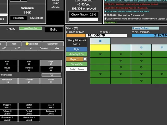Click Check Traps (10.5K)

[83, 15]
